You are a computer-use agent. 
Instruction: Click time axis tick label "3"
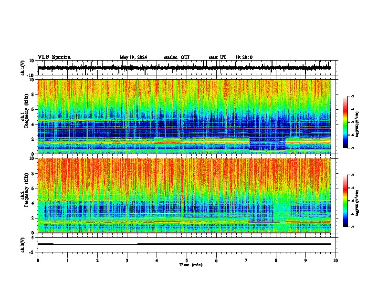[127, 261]
